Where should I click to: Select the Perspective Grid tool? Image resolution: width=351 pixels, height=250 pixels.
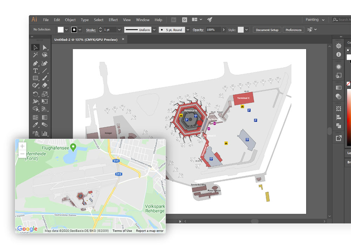point(45,109)
